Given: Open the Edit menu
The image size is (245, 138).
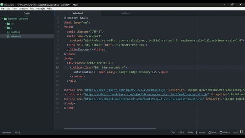Looking at the screenshot, I should coord(8,8).
